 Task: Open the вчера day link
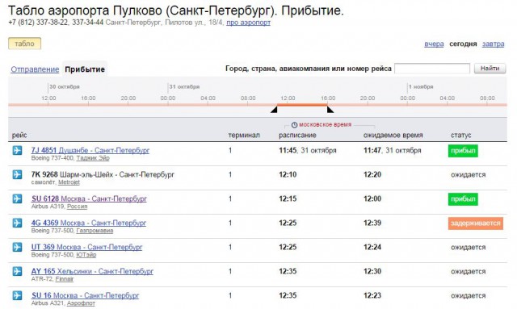(434, 44)
